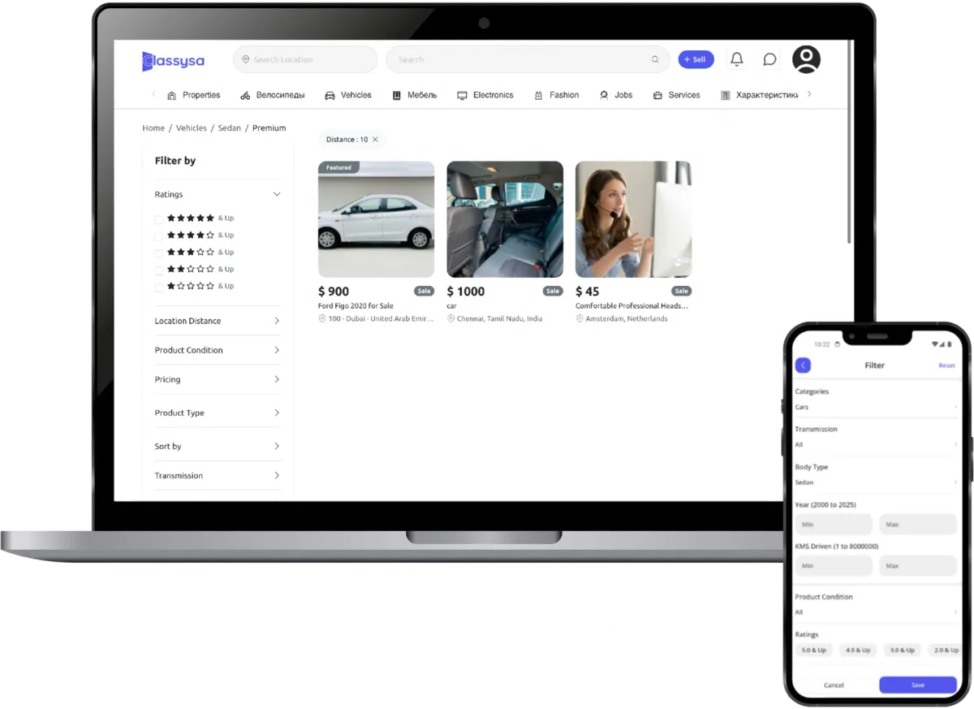Open the Велосипеды category
Viewport: 974px width, 709px height.
pos(272,95)
